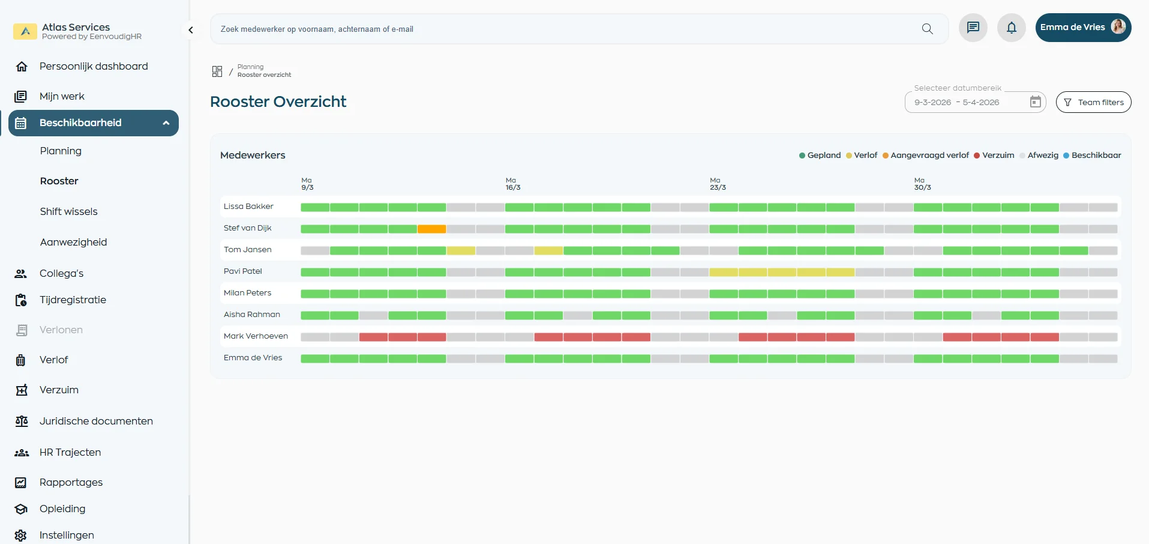
Task: Open the calendar date picker icon
Action: 1035,102
